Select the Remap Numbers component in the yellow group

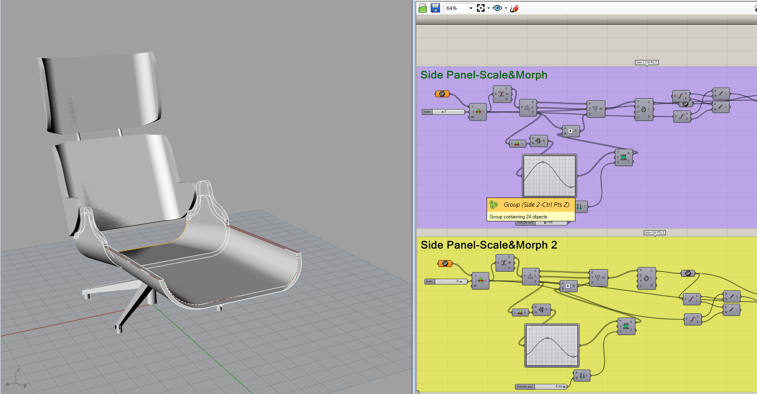[626, 326]
